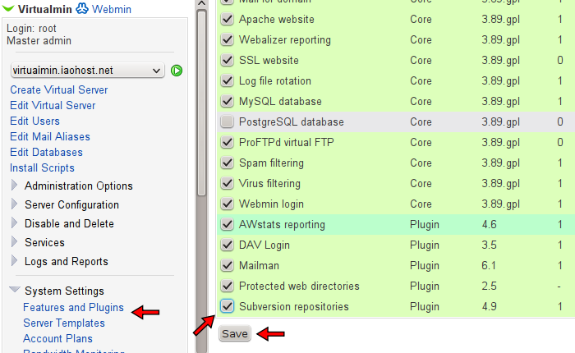
Task: Switch to the Webmin tab
Action: pyautogui.click(x=112, y=9)
